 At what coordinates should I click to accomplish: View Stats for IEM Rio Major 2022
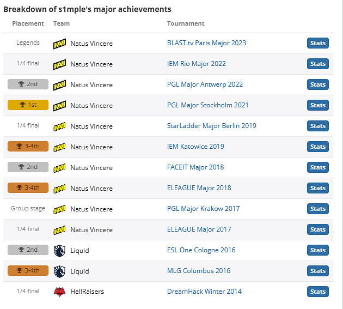tap(317, 64)
